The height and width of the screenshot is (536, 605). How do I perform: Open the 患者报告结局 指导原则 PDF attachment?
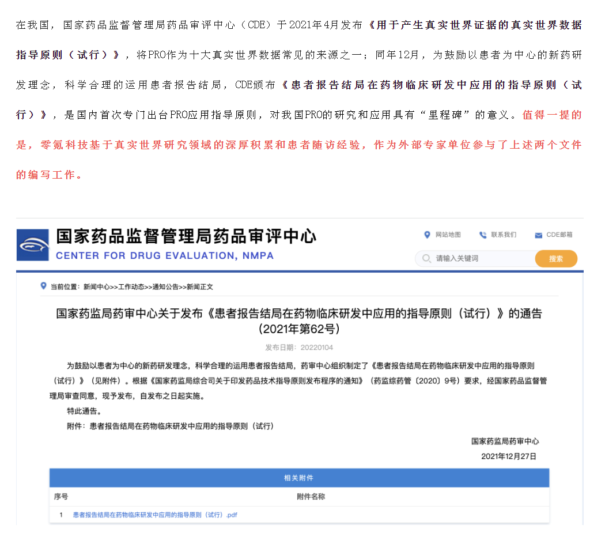pos(154,515)
